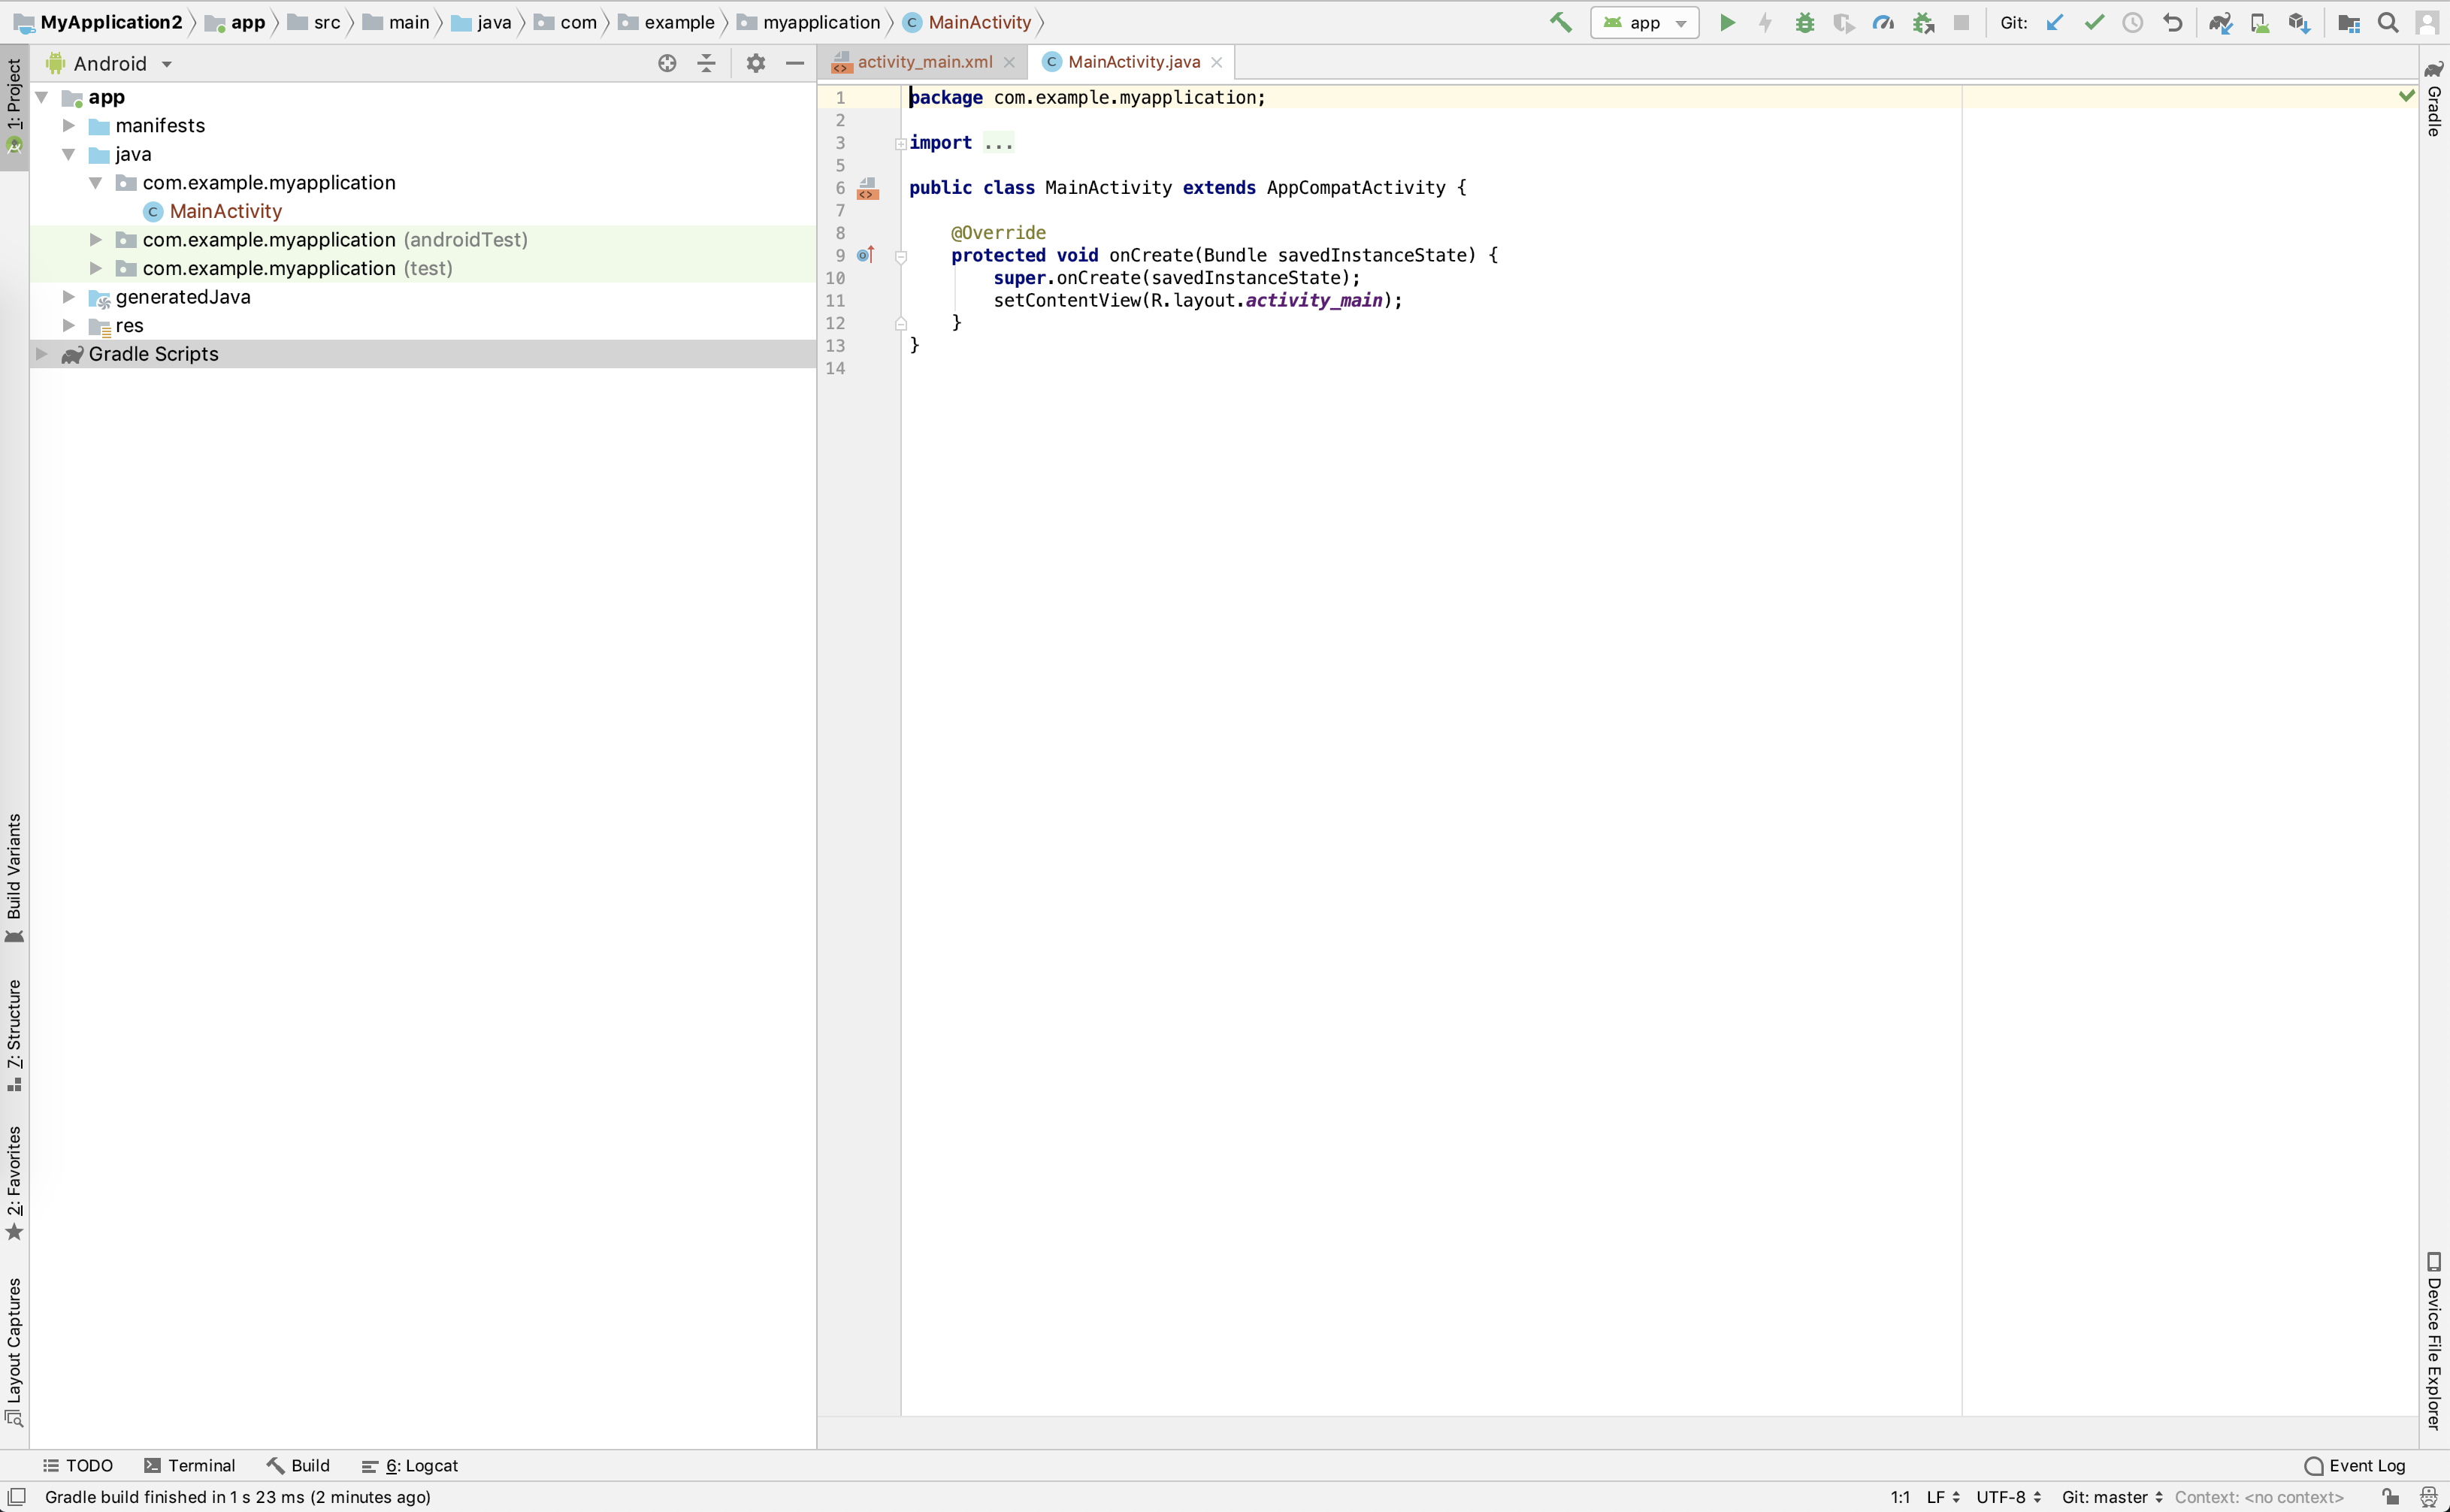Screen dimensions: 2450x1512
Task: Click the 1:1 caret position indicator
Action: click(x=1900, y=1497)
